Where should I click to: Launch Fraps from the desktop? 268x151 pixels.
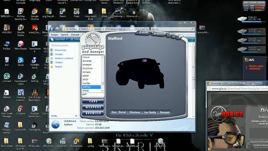tap(76, 13)
